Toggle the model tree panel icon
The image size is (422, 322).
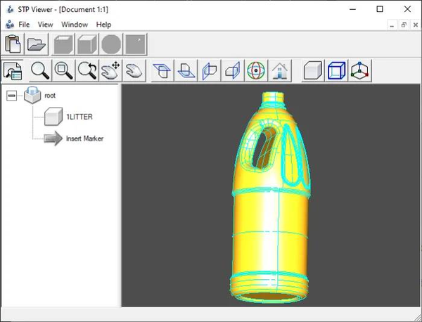point(13,71)
